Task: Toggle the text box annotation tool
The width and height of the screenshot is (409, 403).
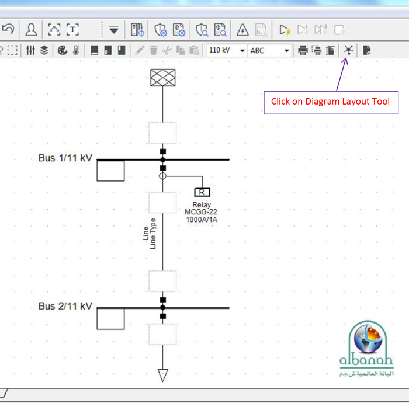Action: pos(72,29)
